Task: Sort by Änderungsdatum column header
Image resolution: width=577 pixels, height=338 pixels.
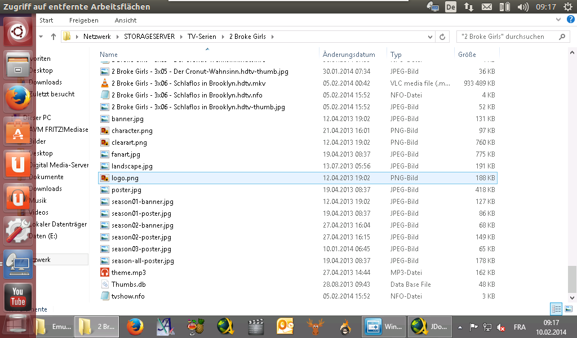Action: point(349,54)
